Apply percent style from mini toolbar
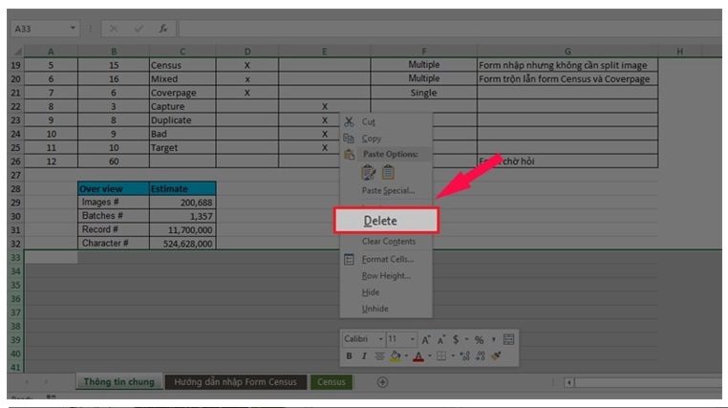The image size is (728, 408). (479, 339)
